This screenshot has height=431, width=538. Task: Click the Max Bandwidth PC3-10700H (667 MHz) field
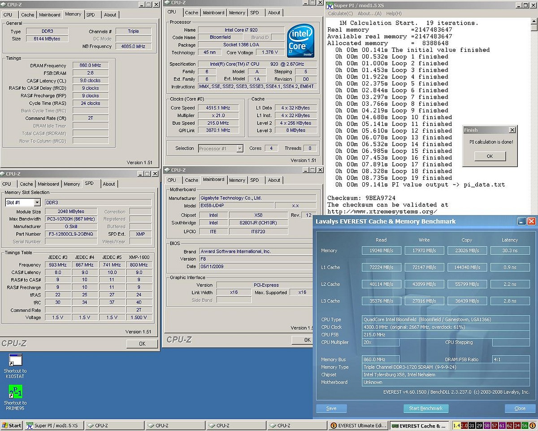71,219
